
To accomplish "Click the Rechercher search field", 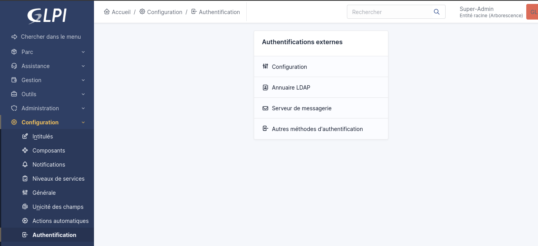I will [x=390, y=12].
